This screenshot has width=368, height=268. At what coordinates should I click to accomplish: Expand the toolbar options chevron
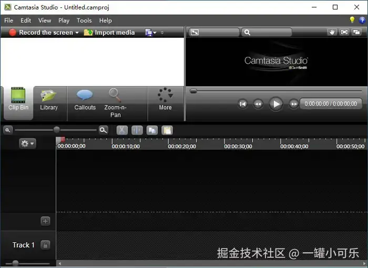coord(162,33)
